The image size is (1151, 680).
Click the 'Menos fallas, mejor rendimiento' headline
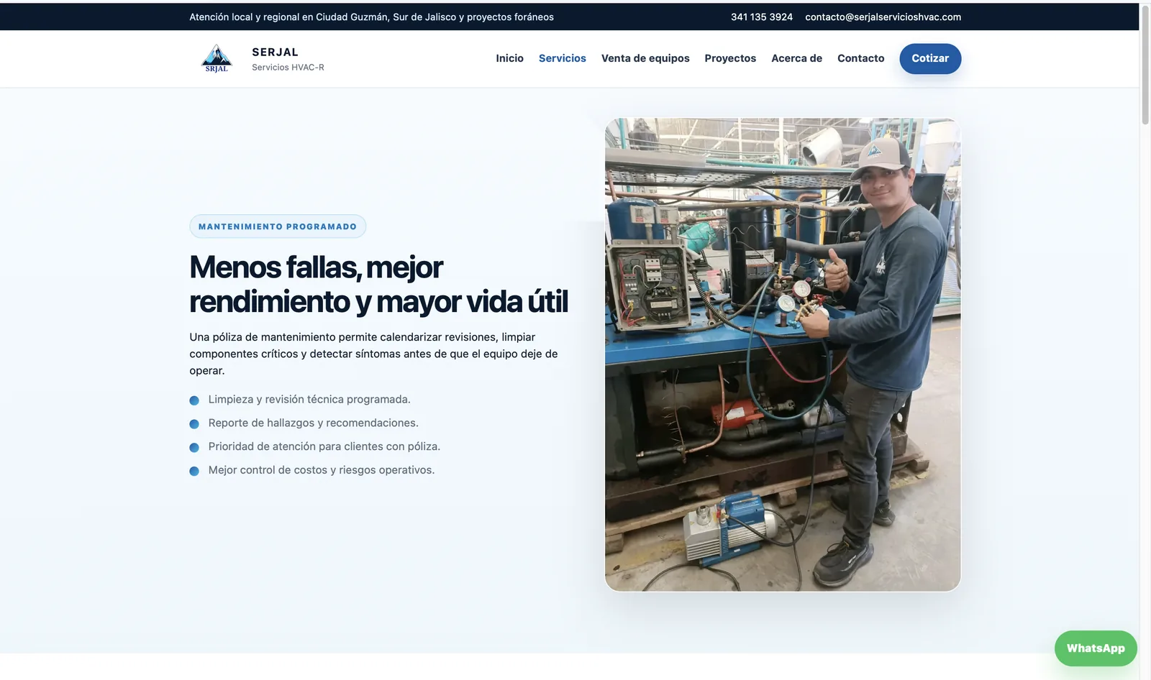tap(378, 284)
